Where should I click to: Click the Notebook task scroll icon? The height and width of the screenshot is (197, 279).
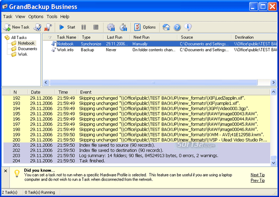coord(53,44)
